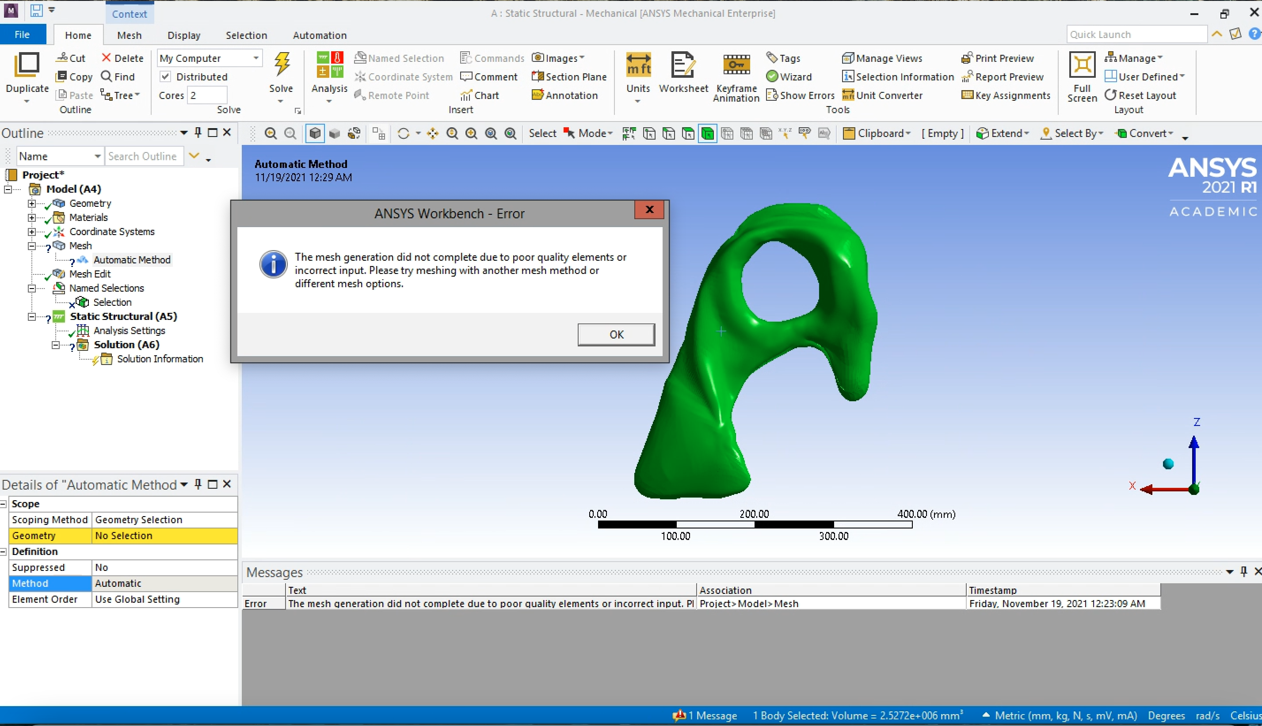Switch to the Automation ribbon tab
This screenshot has height=726, width=1262.
click(x=320, y=35)
